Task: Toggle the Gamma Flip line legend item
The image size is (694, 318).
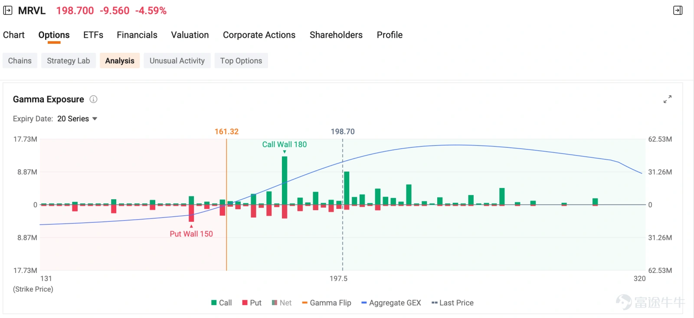Action: click(327, 303)
